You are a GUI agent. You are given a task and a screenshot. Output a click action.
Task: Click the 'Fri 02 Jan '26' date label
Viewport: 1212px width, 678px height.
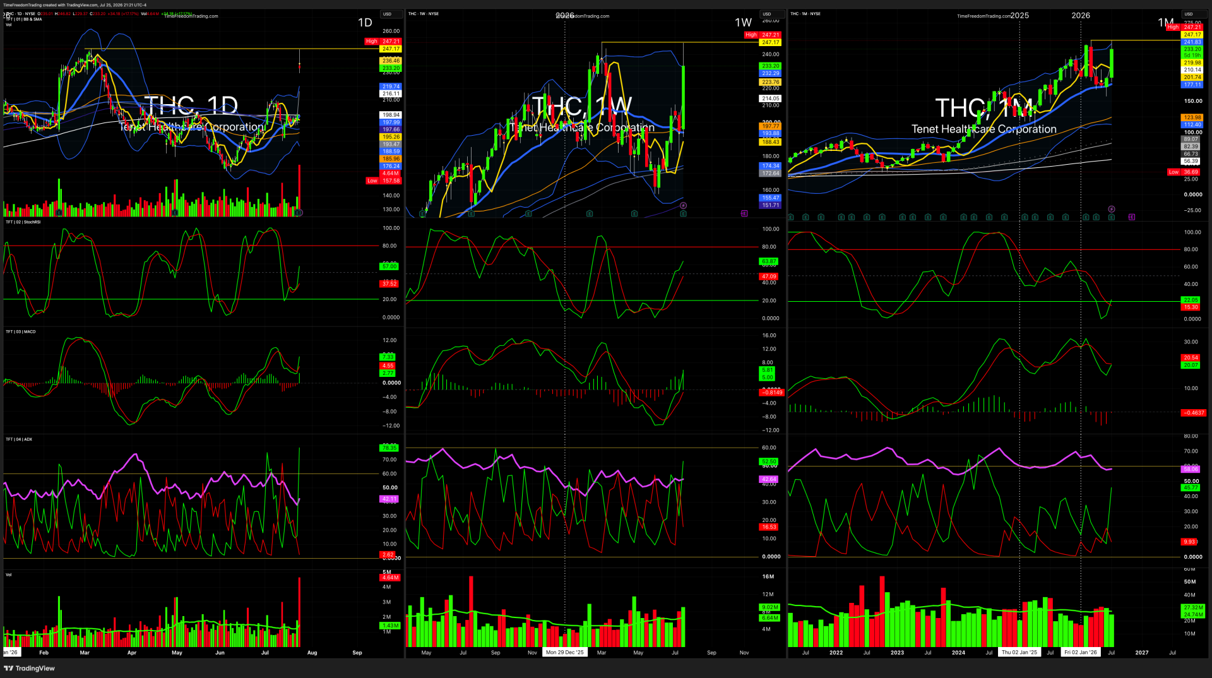(1081, 652)
